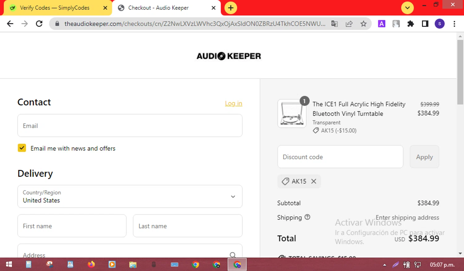Click the browser address bar URL
This screenshot has height=271, width=464.
[x=195, y=24]
